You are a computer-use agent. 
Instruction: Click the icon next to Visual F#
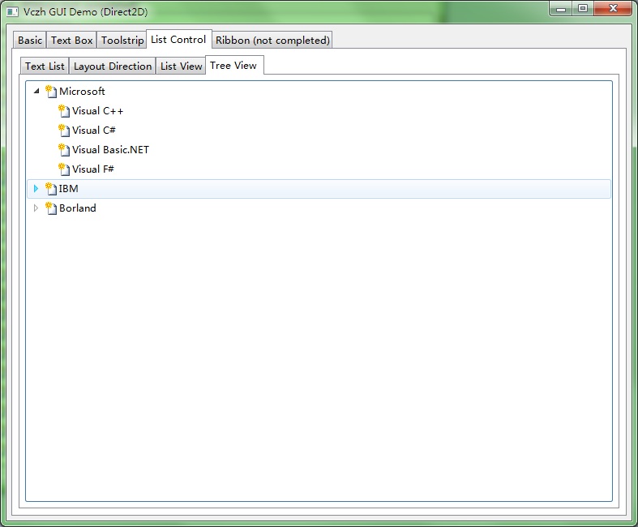tap(64, 169)
